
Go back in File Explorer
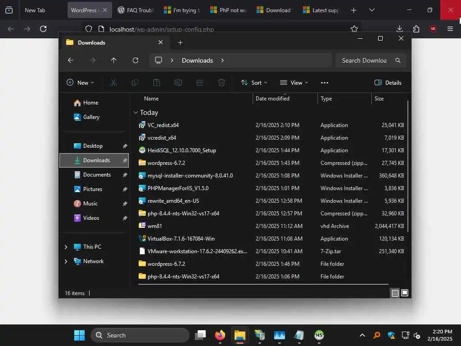71,60
